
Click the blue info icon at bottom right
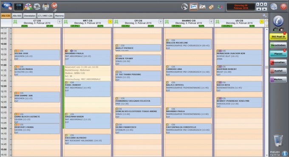tap(285, 153)
